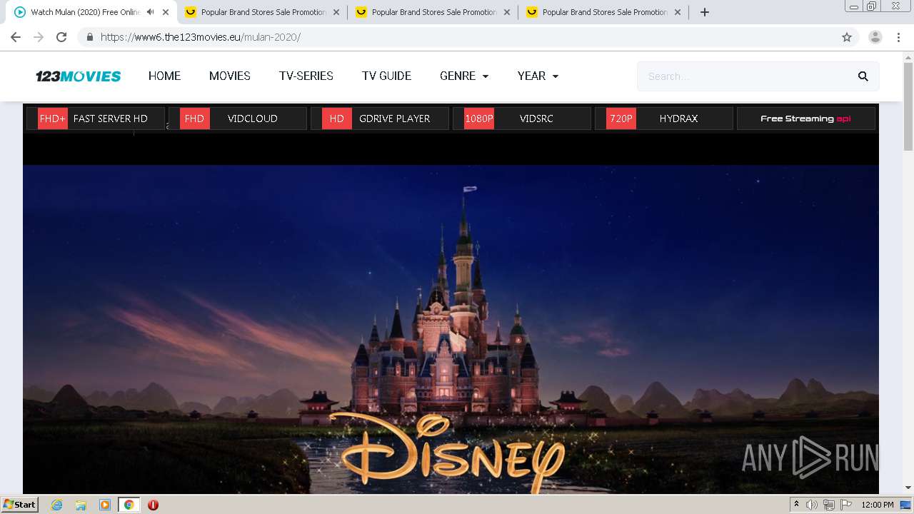Image resolution: width=914 pixels, height=514 pixels.
Task: Click the address bar URL
Action: (201, 37)
